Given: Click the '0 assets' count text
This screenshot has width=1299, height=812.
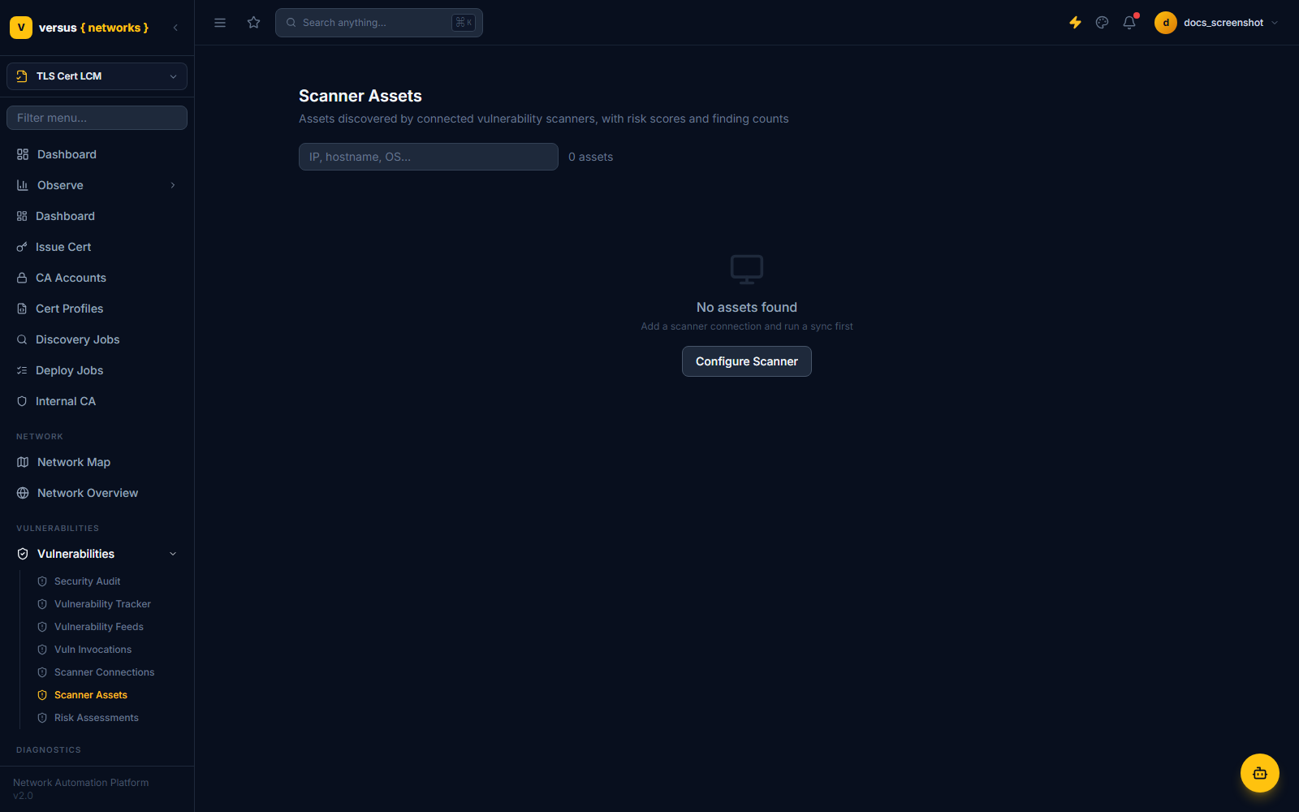Looking at the screenshot, I should coord(590,157).
